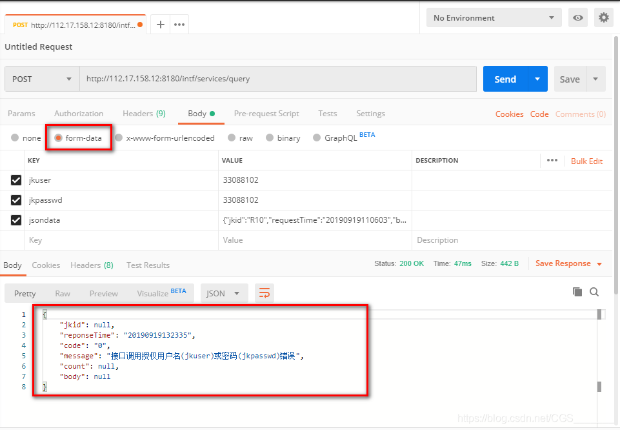Open the environment quick look eye icon
Viewport: 620px width, 430px height.
pos(579,17)
